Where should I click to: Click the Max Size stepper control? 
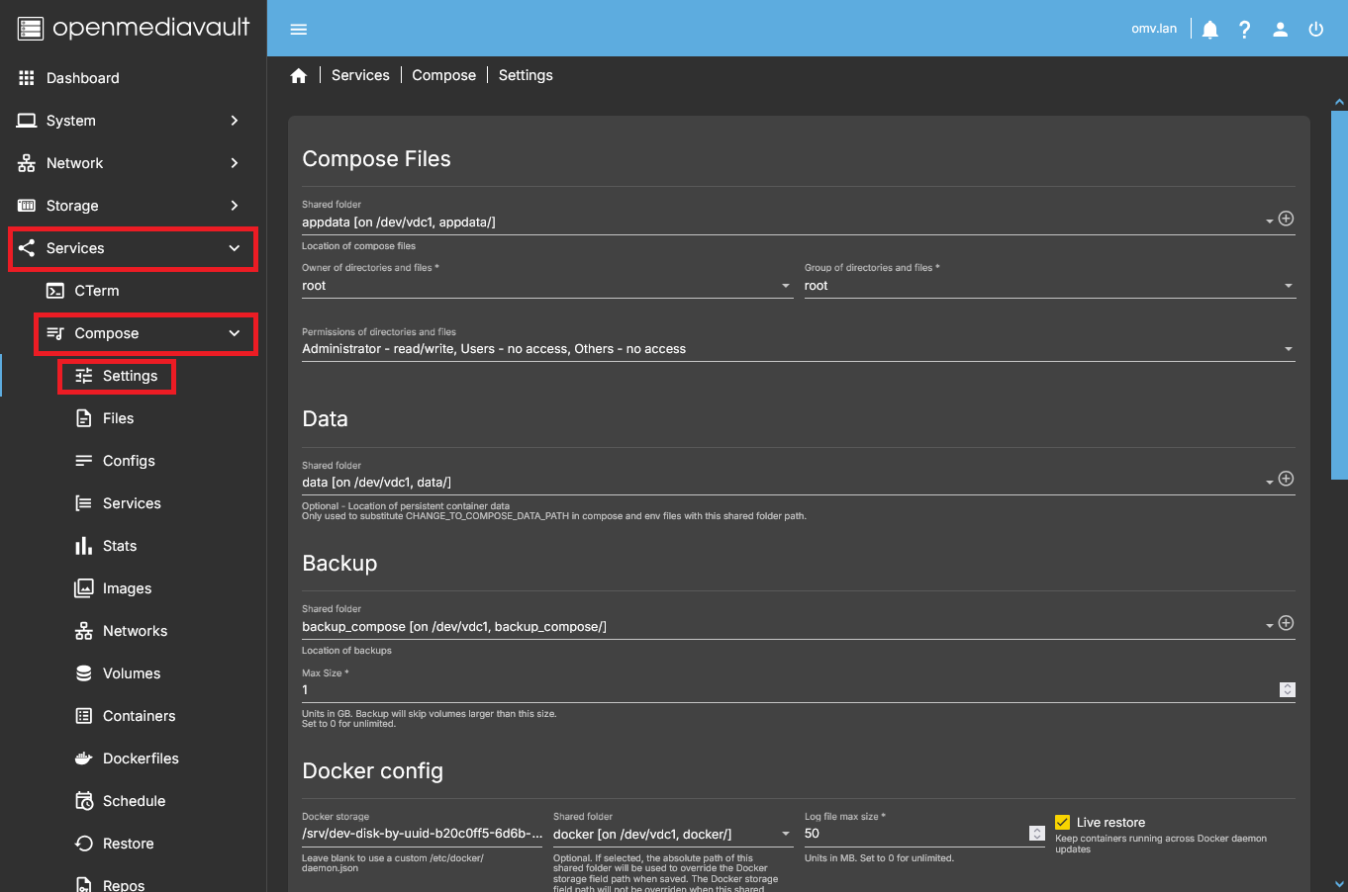[1287, 689]
